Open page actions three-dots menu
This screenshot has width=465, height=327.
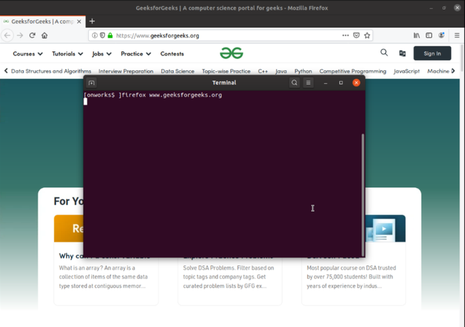[x=346, y=35]
